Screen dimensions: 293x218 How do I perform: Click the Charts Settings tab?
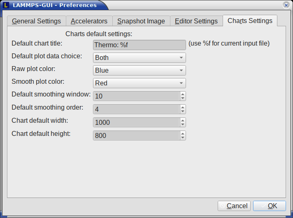pyautogui.click(x=250, y=21)
